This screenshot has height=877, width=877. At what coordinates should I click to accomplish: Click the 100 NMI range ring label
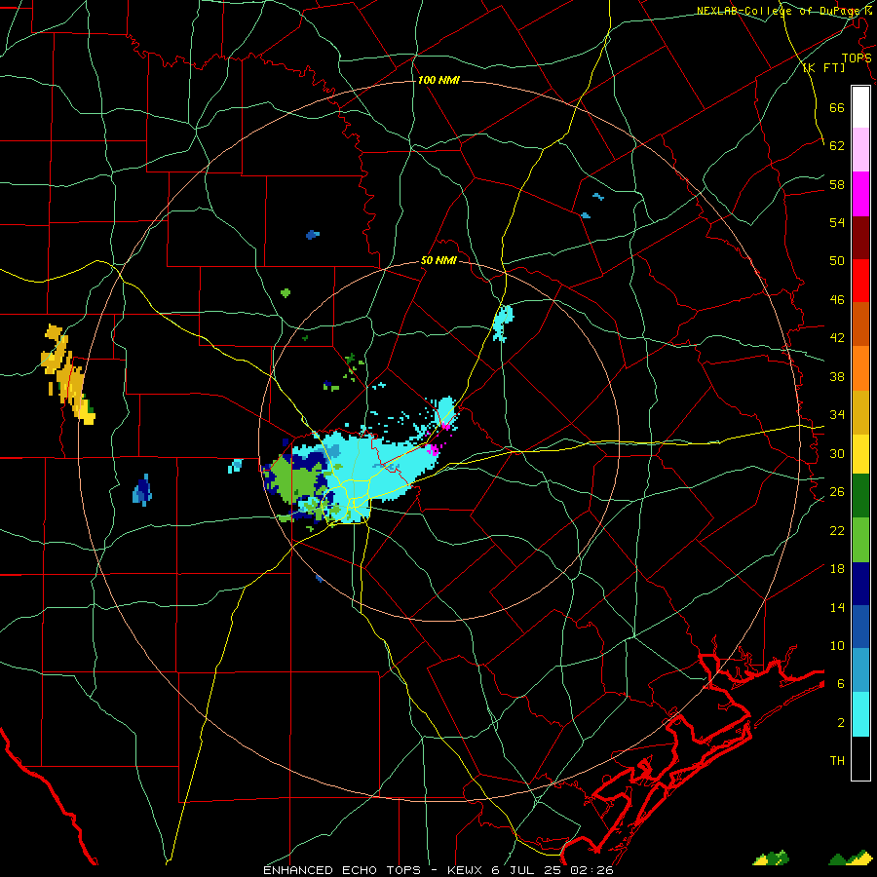click(438, 80)
